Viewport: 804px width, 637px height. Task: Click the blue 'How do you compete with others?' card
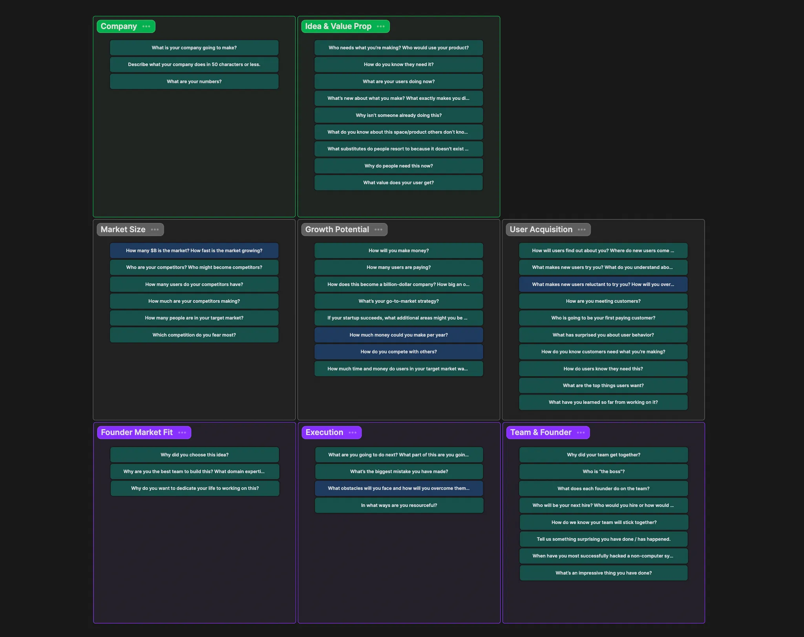pos(398,352)
